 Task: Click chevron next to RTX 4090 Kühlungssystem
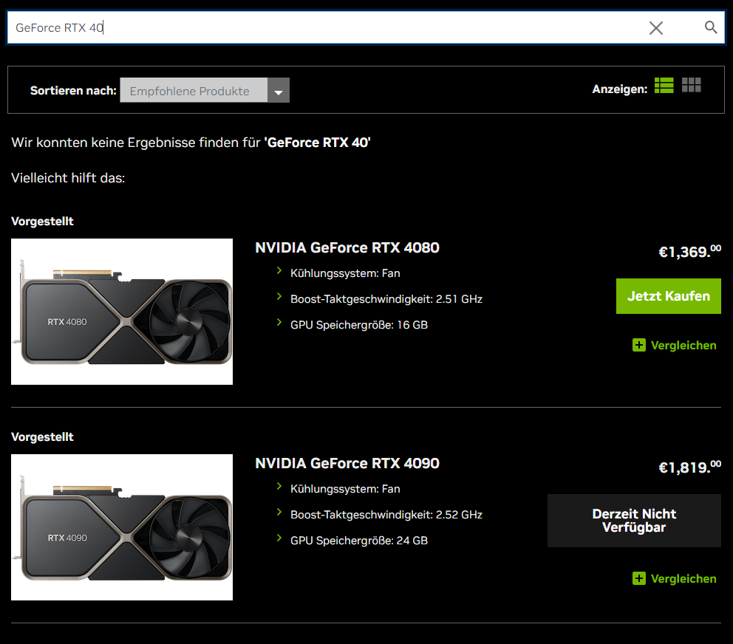click(279, 486)
